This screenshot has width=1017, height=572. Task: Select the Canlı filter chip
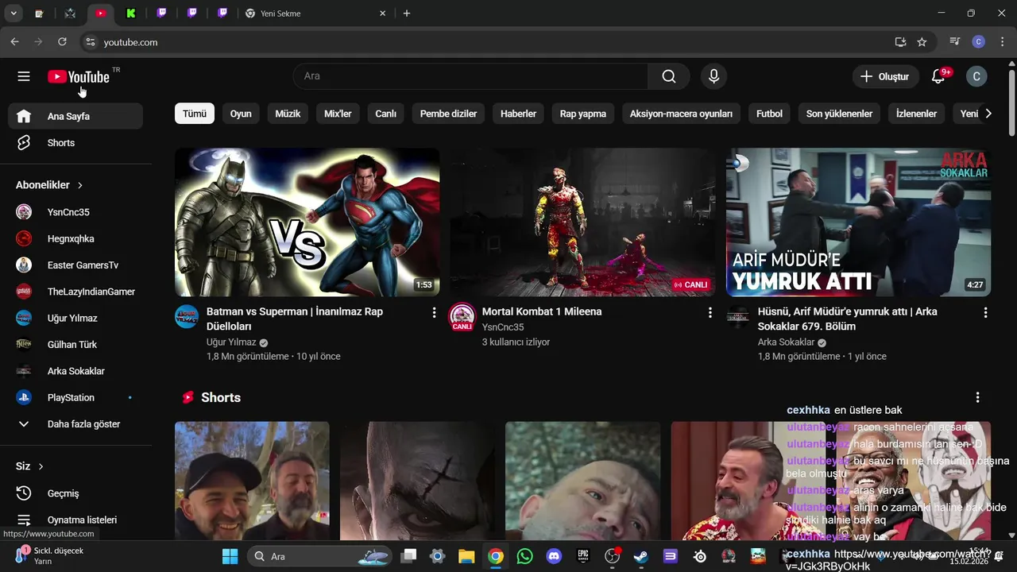pyautogui.click(x=386, y=114)
